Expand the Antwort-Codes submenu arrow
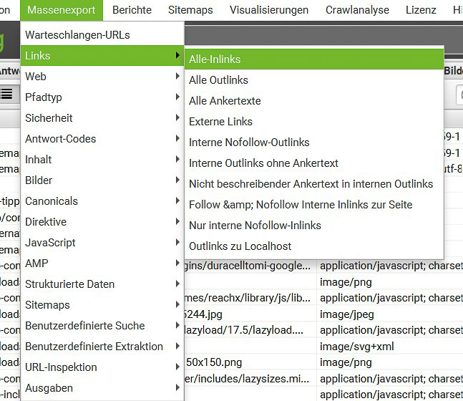Image resolution: width=463 pixels, height=401 pixels. [177, 139]
